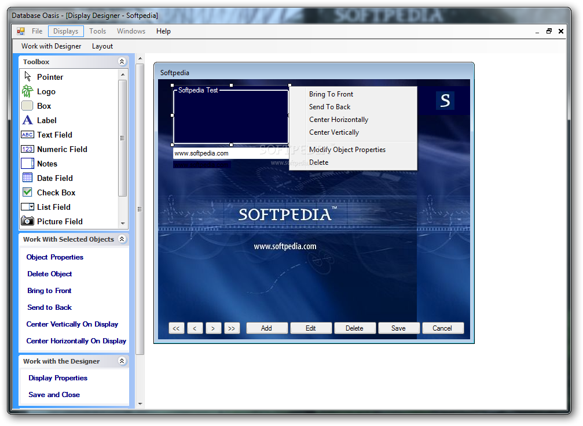This screenshot has height=426, width=583.
Task: Select the Logo palm tree icon
Action: pos(28,91)
